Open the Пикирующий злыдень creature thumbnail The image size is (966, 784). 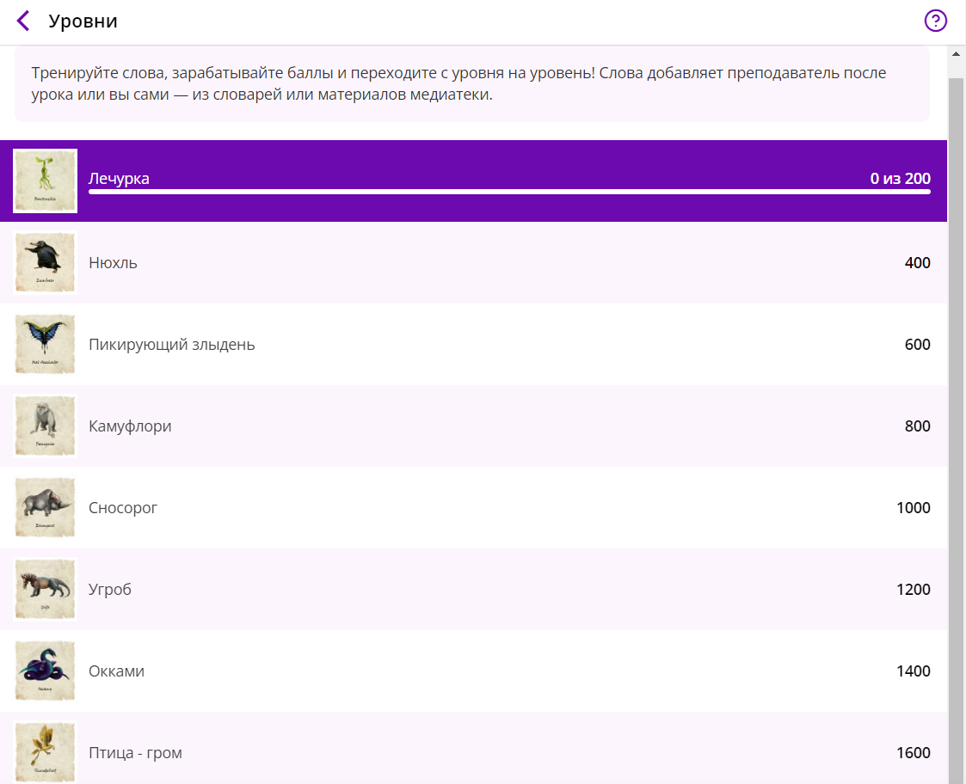(45, 344)
